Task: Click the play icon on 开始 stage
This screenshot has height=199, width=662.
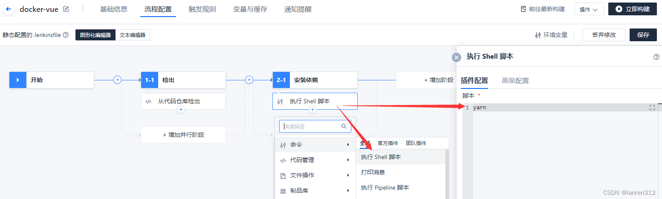Action: 17,80
